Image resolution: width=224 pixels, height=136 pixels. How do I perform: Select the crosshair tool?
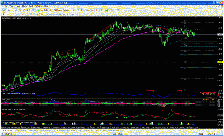click(x=8, y=14)
